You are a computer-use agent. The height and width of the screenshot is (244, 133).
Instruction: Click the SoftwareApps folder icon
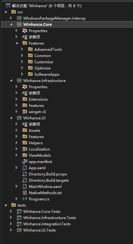tap(30, 74)
